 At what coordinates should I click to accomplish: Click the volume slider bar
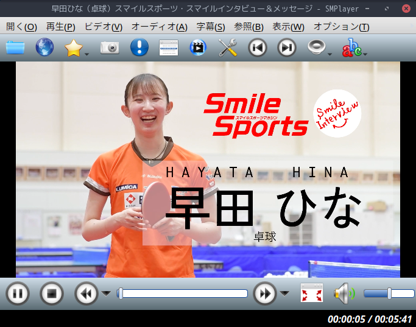(x=389, y=294)
